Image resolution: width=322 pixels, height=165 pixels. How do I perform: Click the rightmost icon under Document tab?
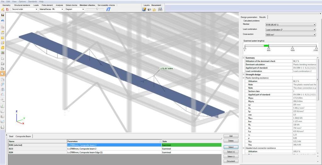point(160,9)
